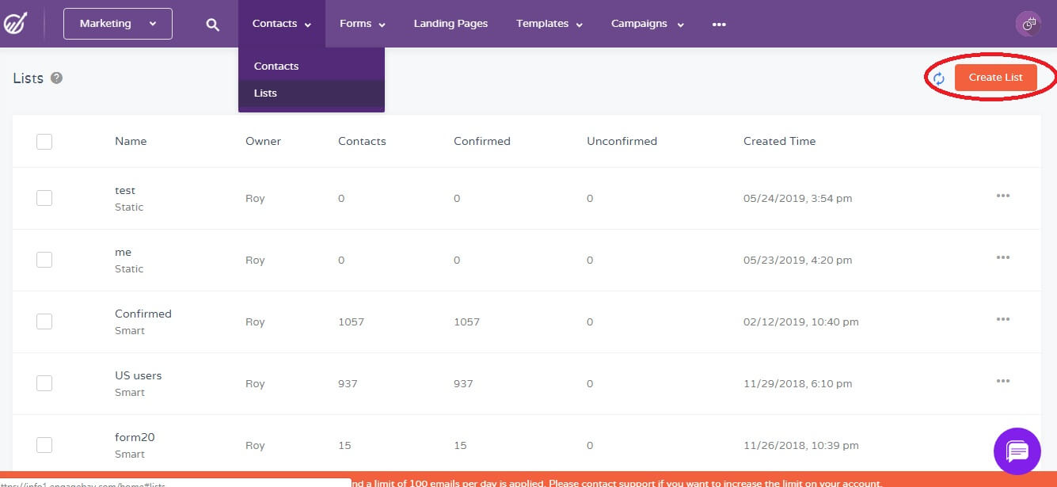1057x487 pixels.
Task: Expand the Campaigns dropdown
Action: (647, 24)
